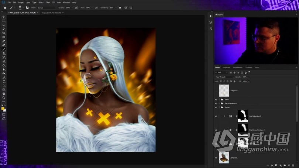Hide the Маска group
Screen dimensions: 299x168
[x=216, y=107]
